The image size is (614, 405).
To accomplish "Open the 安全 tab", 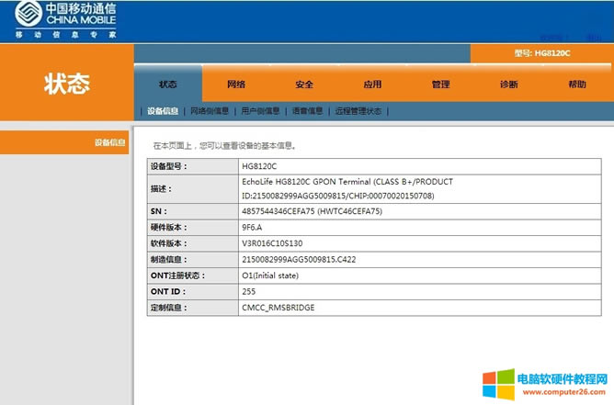I will point(304,84).
